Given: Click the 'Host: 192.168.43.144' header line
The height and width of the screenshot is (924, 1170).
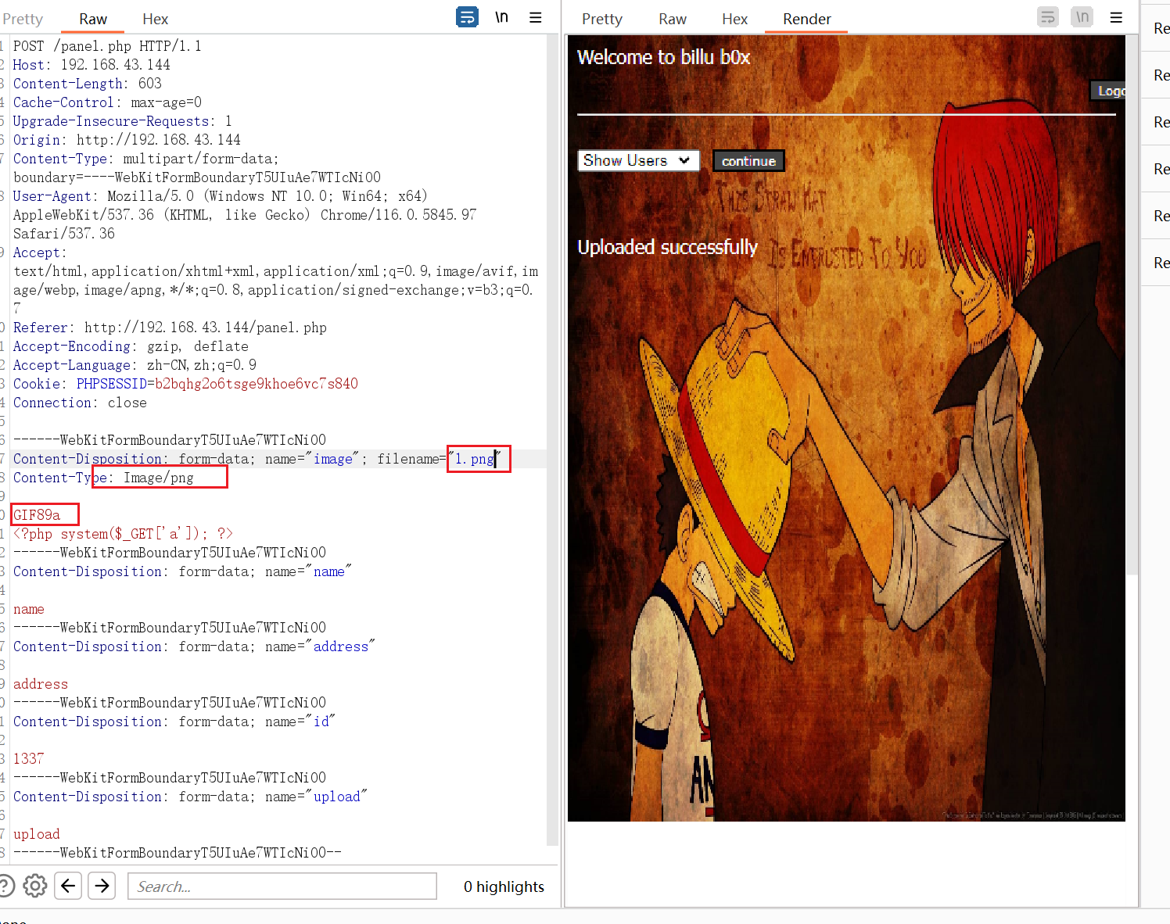Looking at the screenshot, I should [x=92, y=65].
